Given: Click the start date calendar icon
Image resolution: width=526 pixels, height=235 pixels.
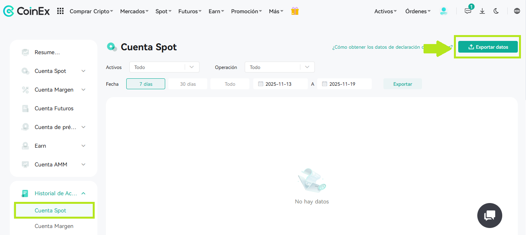Looking at the screenshot, I should [x=261, y=84].
